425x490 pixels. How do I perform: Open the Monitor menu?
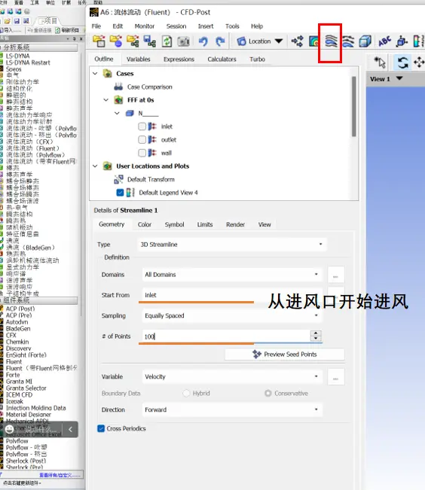click(x=145, y=26)
